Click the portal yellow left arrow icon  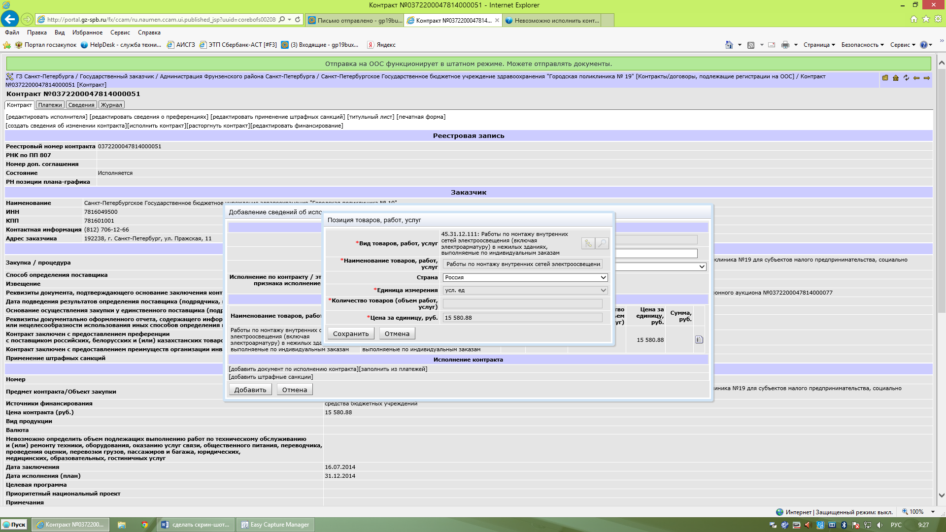[x=916, y=78]
